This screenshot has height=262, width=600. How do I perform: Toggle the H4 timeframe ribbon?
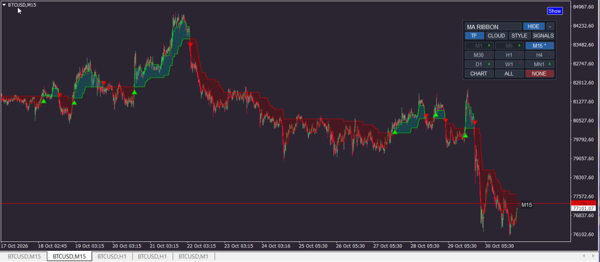coord(540,55)
